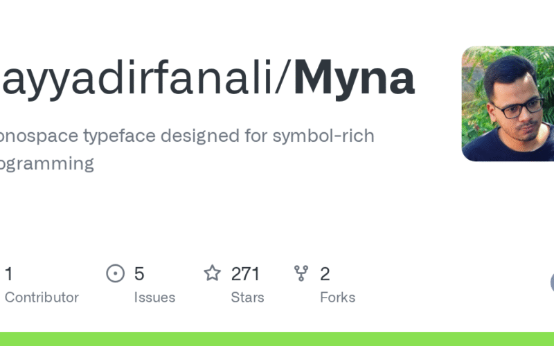Click the description line mentioning symbol-rich

click(187, 135)
